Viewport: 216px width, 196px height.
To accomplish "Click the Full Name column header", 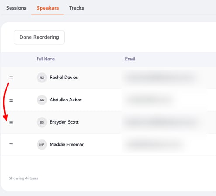I will click(45, 59).
